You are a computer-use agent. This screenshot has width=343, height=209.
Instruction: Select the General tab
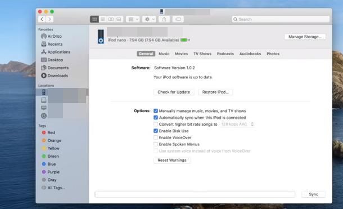click(x=146, y=54)
